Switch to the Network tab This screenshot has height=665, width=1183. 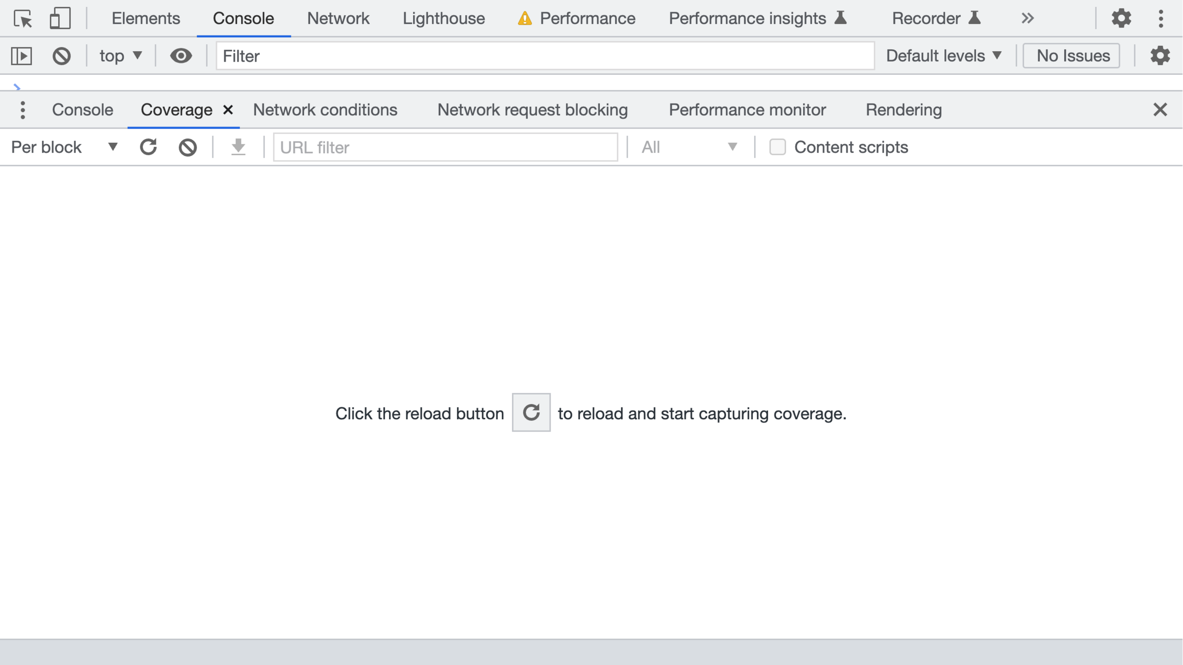[x=338, y=19]
